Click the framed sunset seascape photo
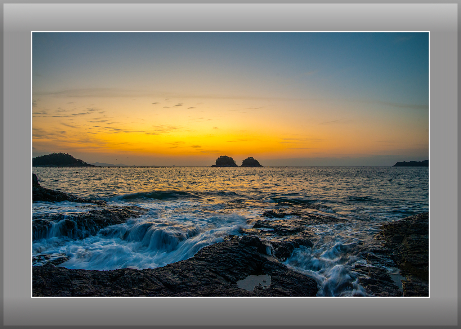This screenshot has width=461, height=329. coord(230,164)
